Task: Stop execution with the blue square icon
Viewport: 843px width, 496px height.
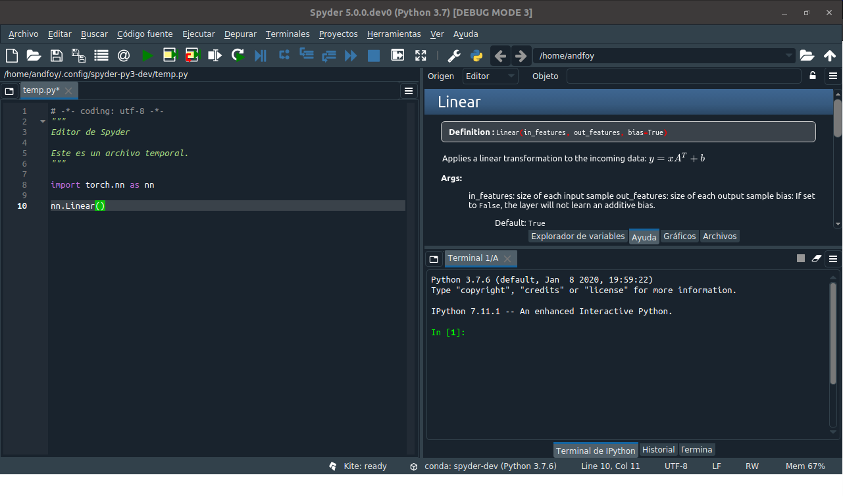Action: coord(373,55)
